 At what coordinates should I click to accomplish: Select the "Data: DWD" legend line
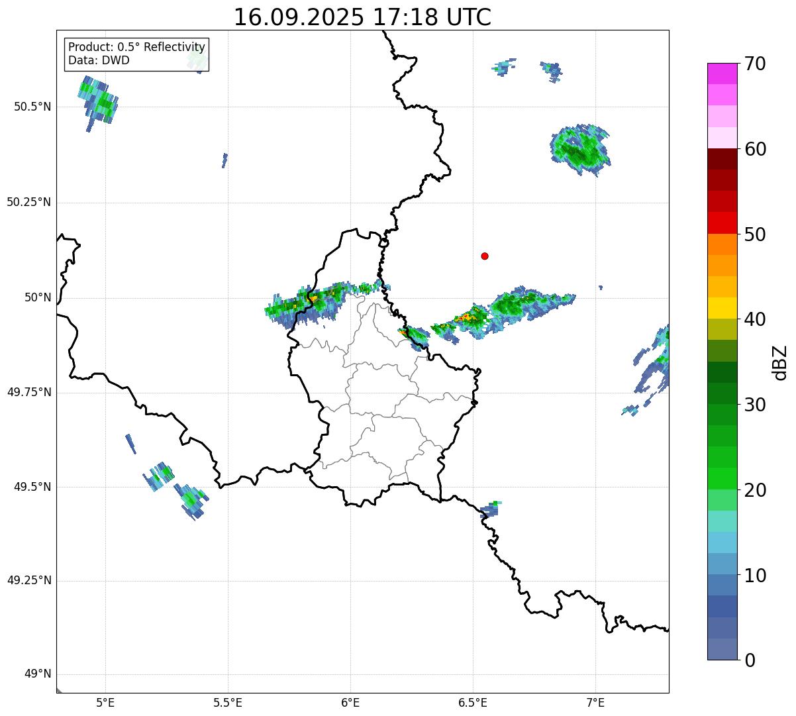pos(99,61)
